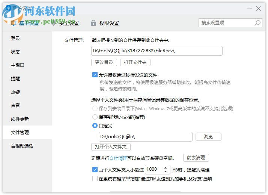The image size is (268, 195).
Task: Enable 在系统右键菜单增加通过TIM发送 option
Action: pyautogui.click(x=95, y=179)
